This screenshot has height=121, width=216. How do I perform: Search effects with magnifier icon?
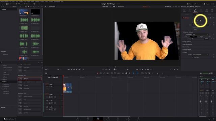tap(38, 63)
